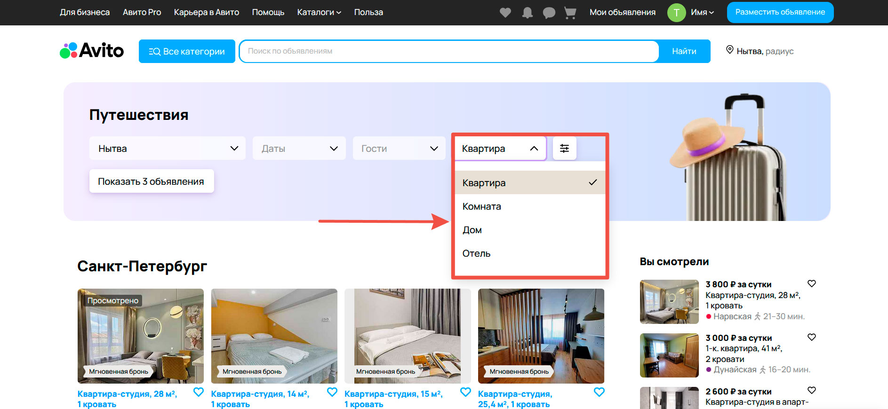Open photo of Квартира-студия, 14 м² listing
888x409 pixels.
[274, 336]
